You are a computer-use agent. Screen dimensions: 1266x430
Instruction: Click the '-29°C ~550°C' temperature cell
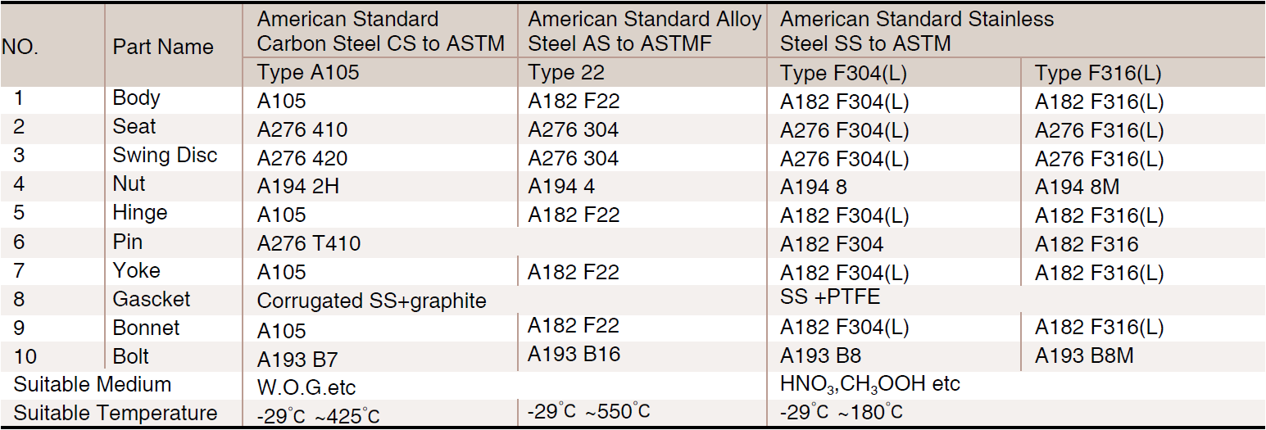[x=589, y=410]
